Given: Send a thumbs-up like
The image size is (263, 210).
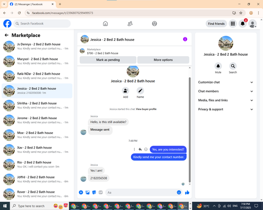Looking at the screenshot, I should point(187,193).
